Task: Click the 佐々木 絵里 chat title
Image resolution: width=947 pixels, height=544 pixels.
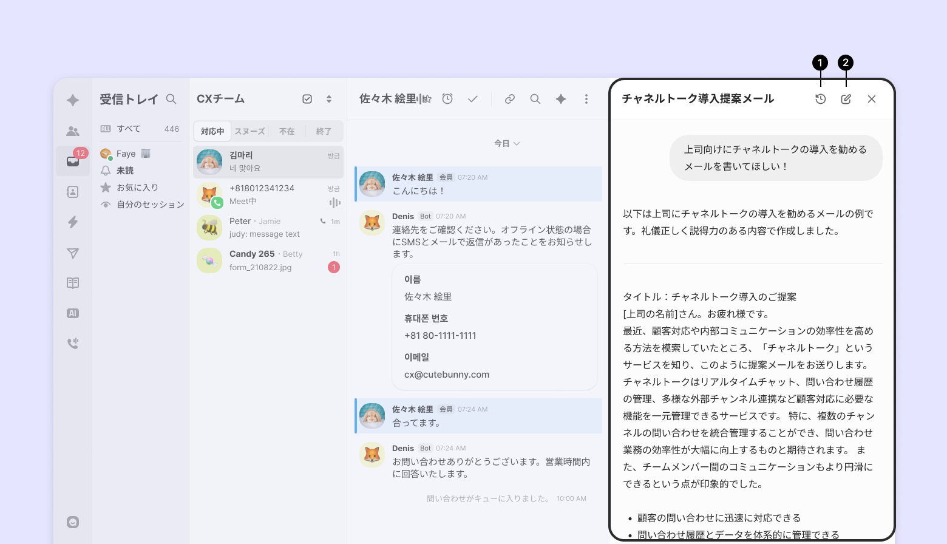Action: click(x=388, y=99)
